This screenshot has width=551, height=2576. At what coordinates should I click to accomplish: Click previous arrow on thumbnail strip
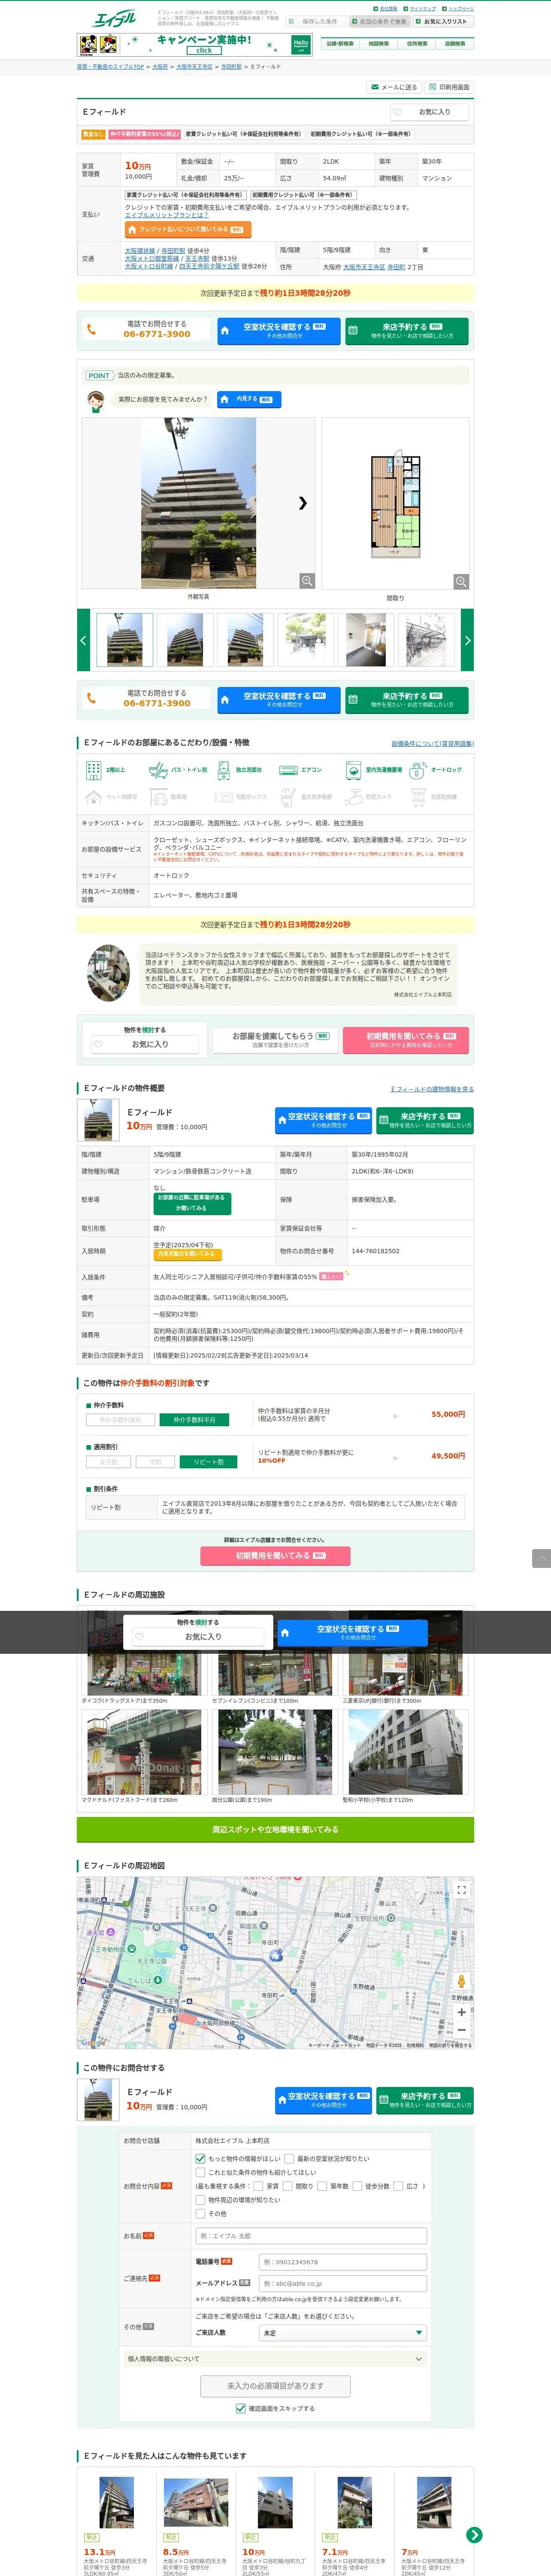tap(83, 640)
